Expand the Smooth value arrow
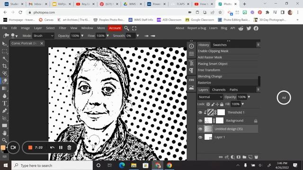303x170 pixels. click(x=138, y=36)
